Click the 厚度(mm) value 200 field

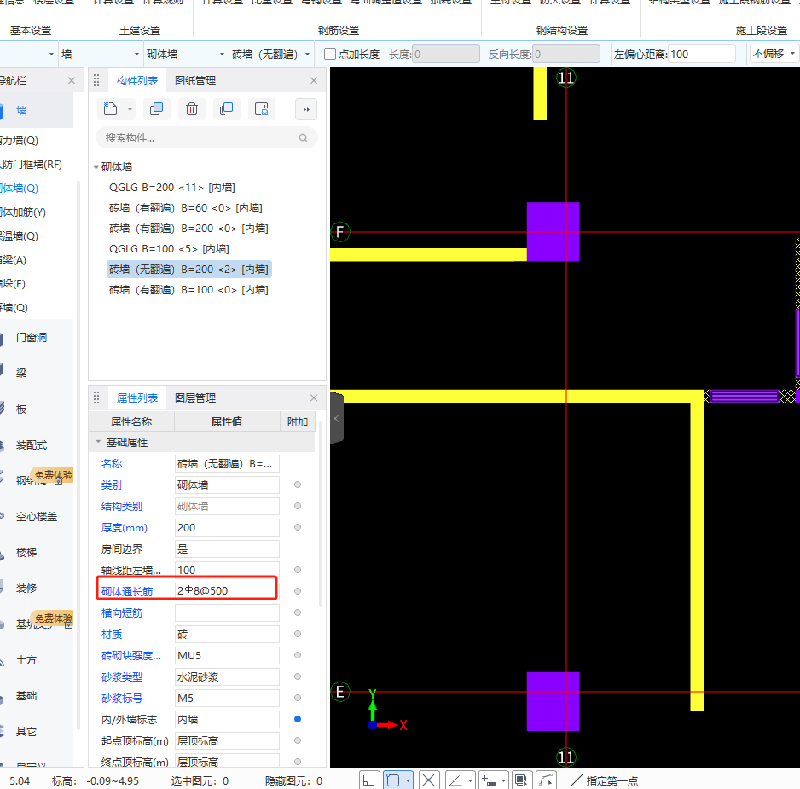tap(227, 527)
